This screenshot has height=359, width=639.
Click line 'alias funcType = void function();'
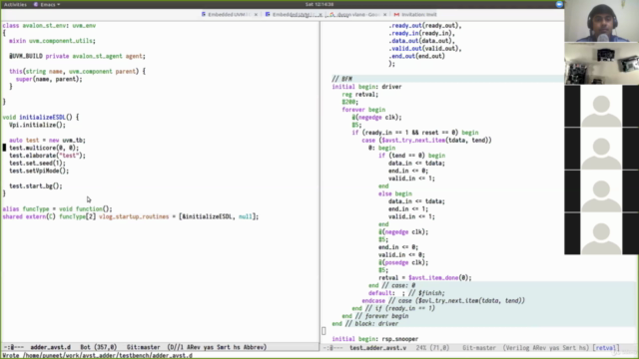coord(57,208)
